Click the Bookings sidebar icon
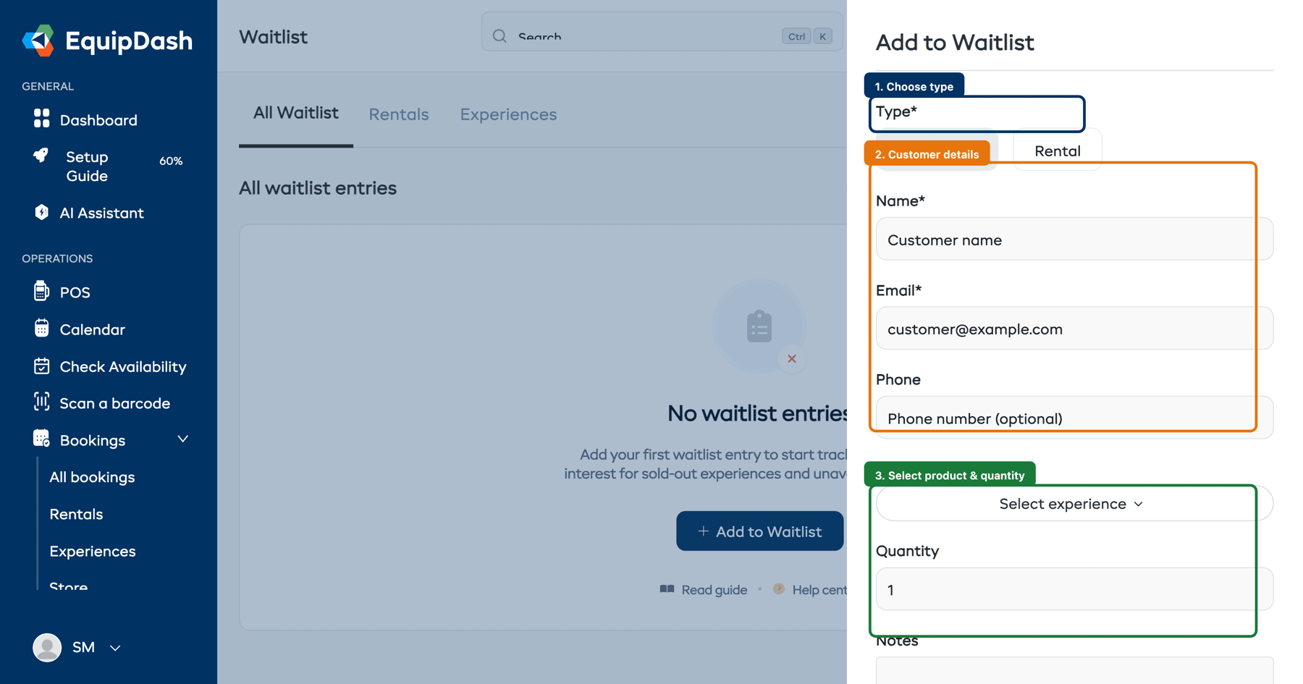Viewport: 1303px width, 684px height. tap(41, 438)
